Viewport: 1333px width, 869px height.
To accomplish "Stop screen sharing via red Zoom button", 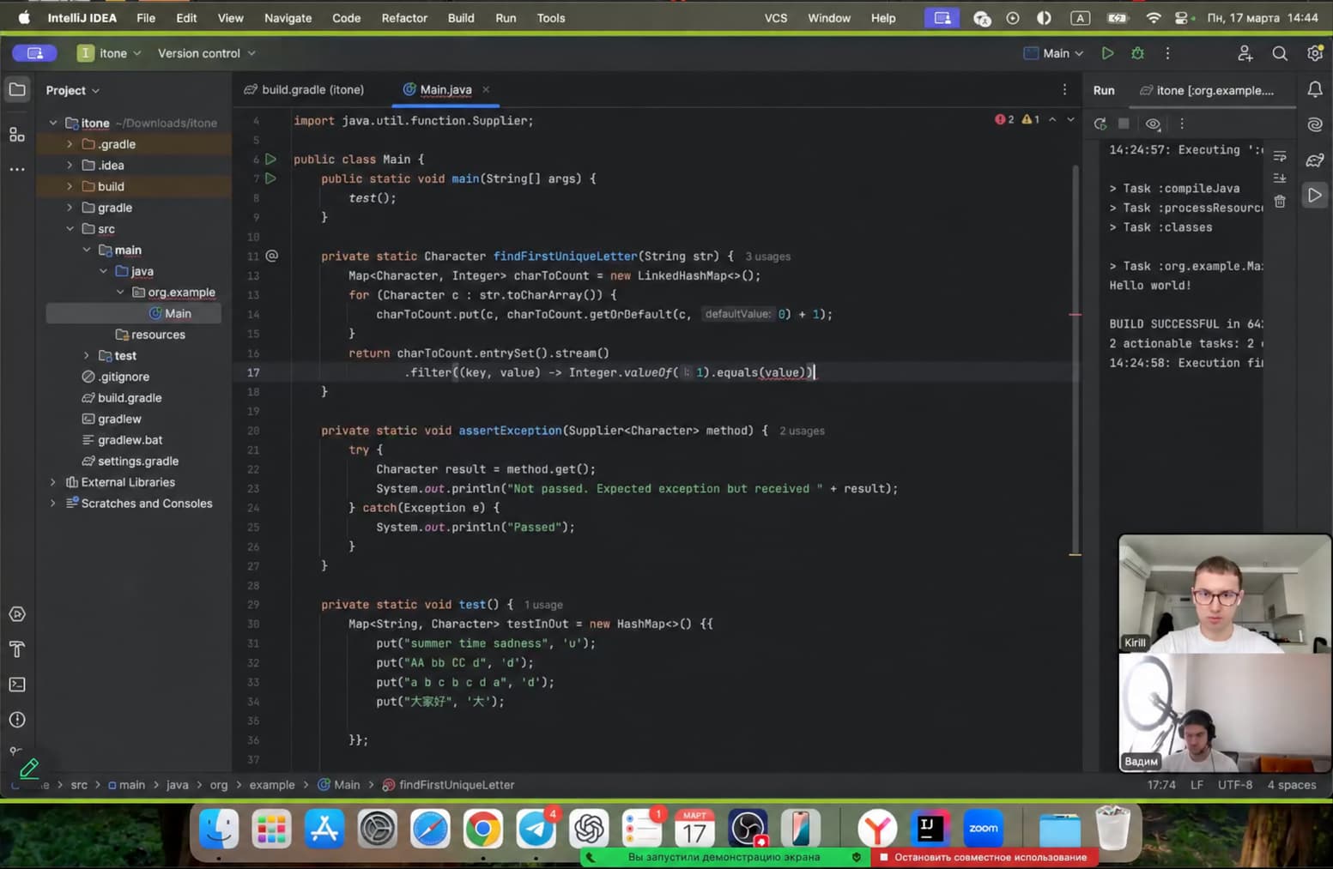I will point(985,857).
